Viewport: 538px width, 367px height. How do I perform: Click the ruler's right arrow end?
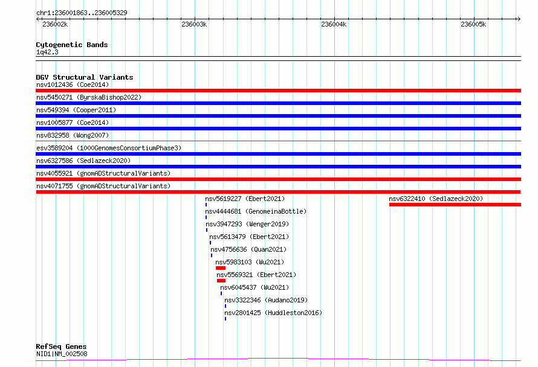pos(519,19)
